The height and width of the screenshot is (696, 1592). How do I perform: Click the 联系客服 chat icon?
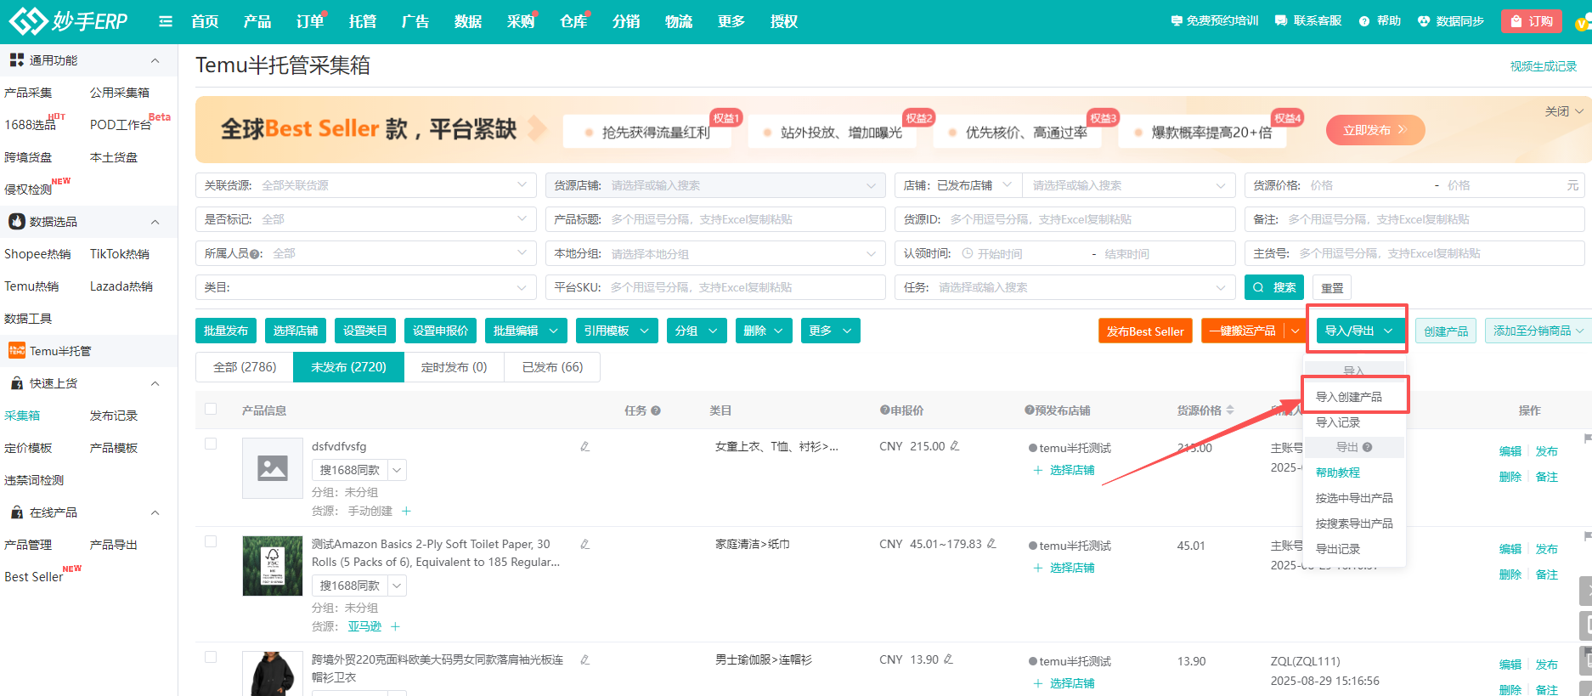click(x=1281, y=21)
